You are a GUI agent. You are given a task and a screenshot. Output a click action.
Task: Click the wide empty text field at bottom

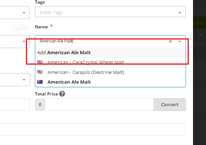[x=93, y=129]
